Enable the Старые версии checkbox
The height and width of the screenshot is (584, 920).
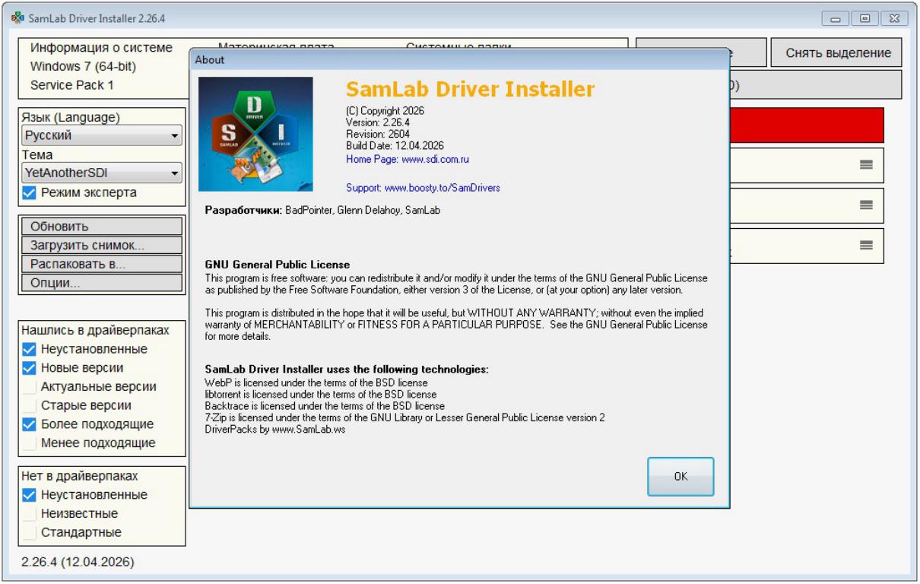pyautogui.click(x=29, y=405)
